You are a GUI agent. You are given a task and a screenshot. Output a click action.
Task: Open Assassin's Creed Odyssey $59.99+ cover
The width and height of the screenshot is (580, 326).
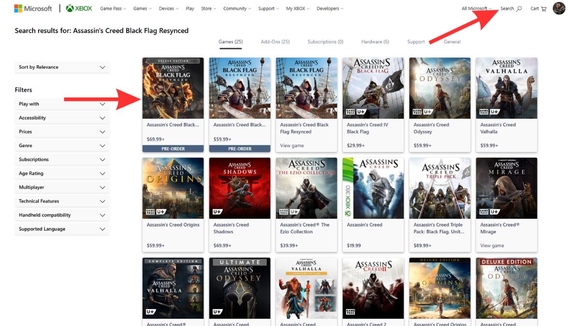(440, 88)
